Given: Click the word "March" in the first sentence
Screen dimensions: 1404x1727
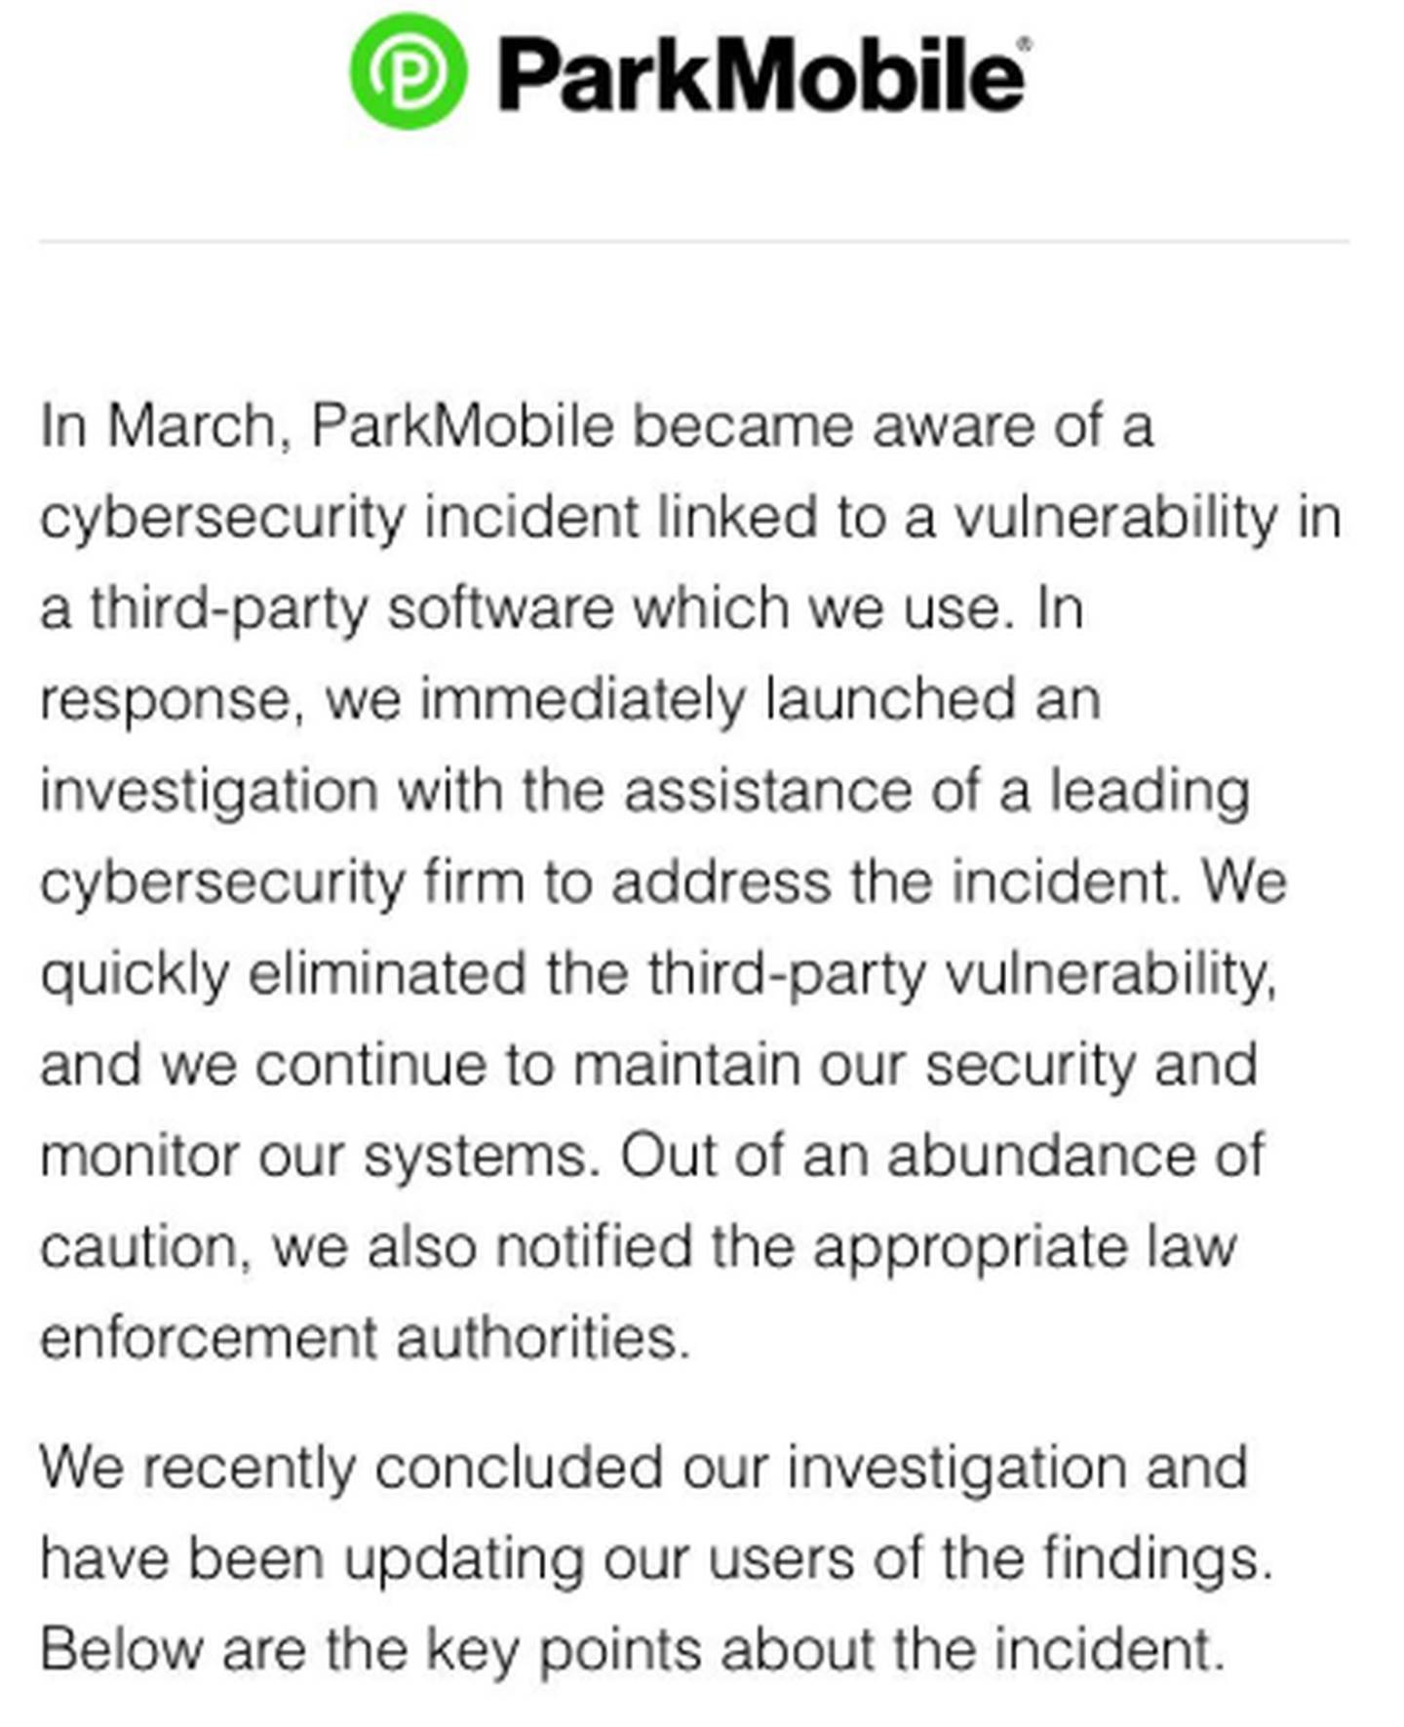Looking at the screenshot, I should pos(192,426).
